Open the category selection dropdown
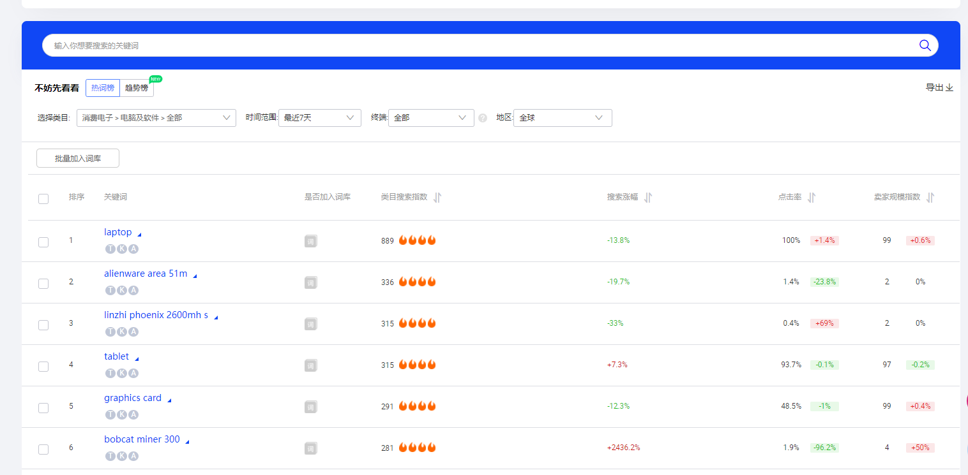The height and width of the screenshot is (475, 968). [x=156, y=118]
